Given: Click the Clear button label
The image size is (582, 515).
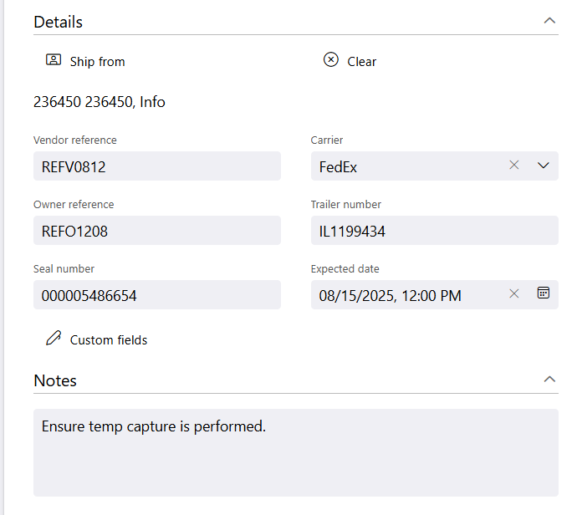Looking at the screenshot, I should click(361, 62).
